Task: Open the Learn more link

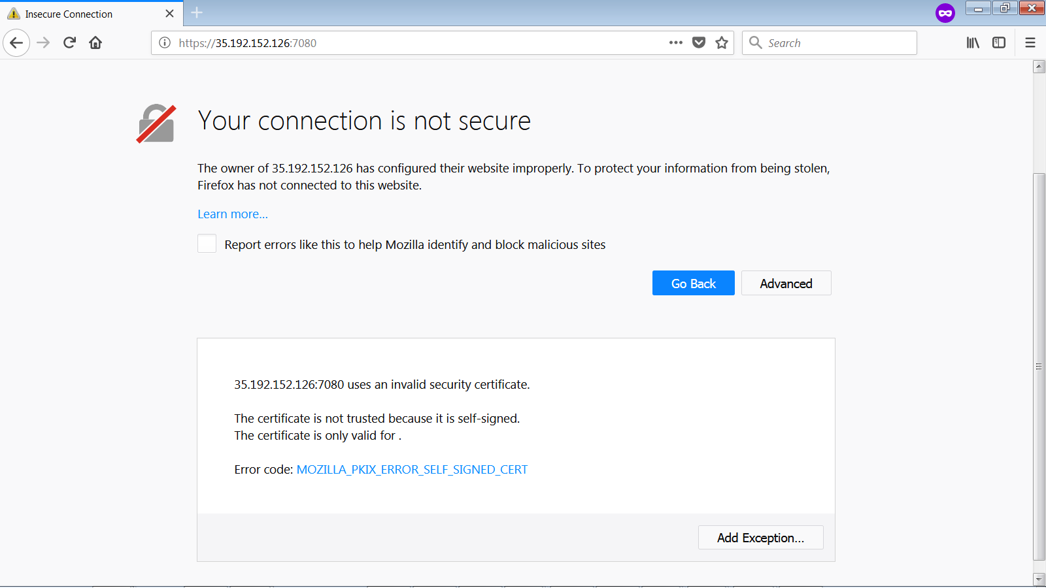Action: [x=233, y=214]
